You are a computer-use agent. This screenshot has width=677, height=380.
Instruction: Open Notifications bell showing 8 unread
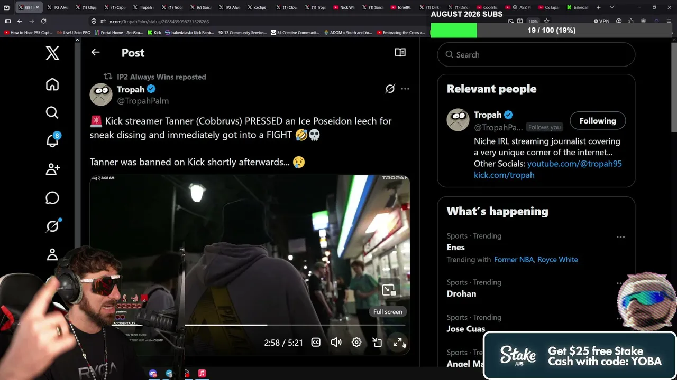[x=52, y=140]
